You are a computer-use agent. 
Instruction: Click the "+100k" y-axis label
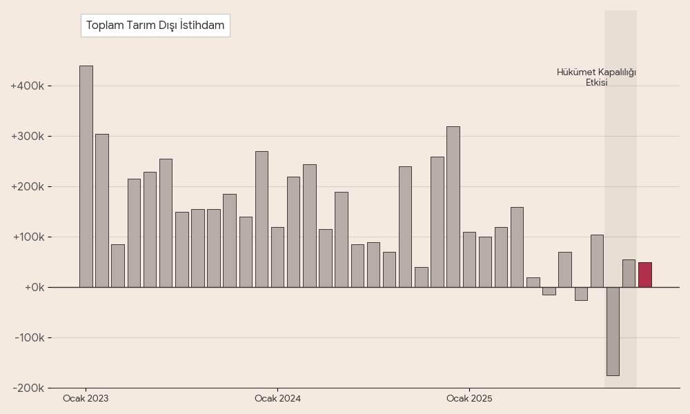click(x=28, y=237)
